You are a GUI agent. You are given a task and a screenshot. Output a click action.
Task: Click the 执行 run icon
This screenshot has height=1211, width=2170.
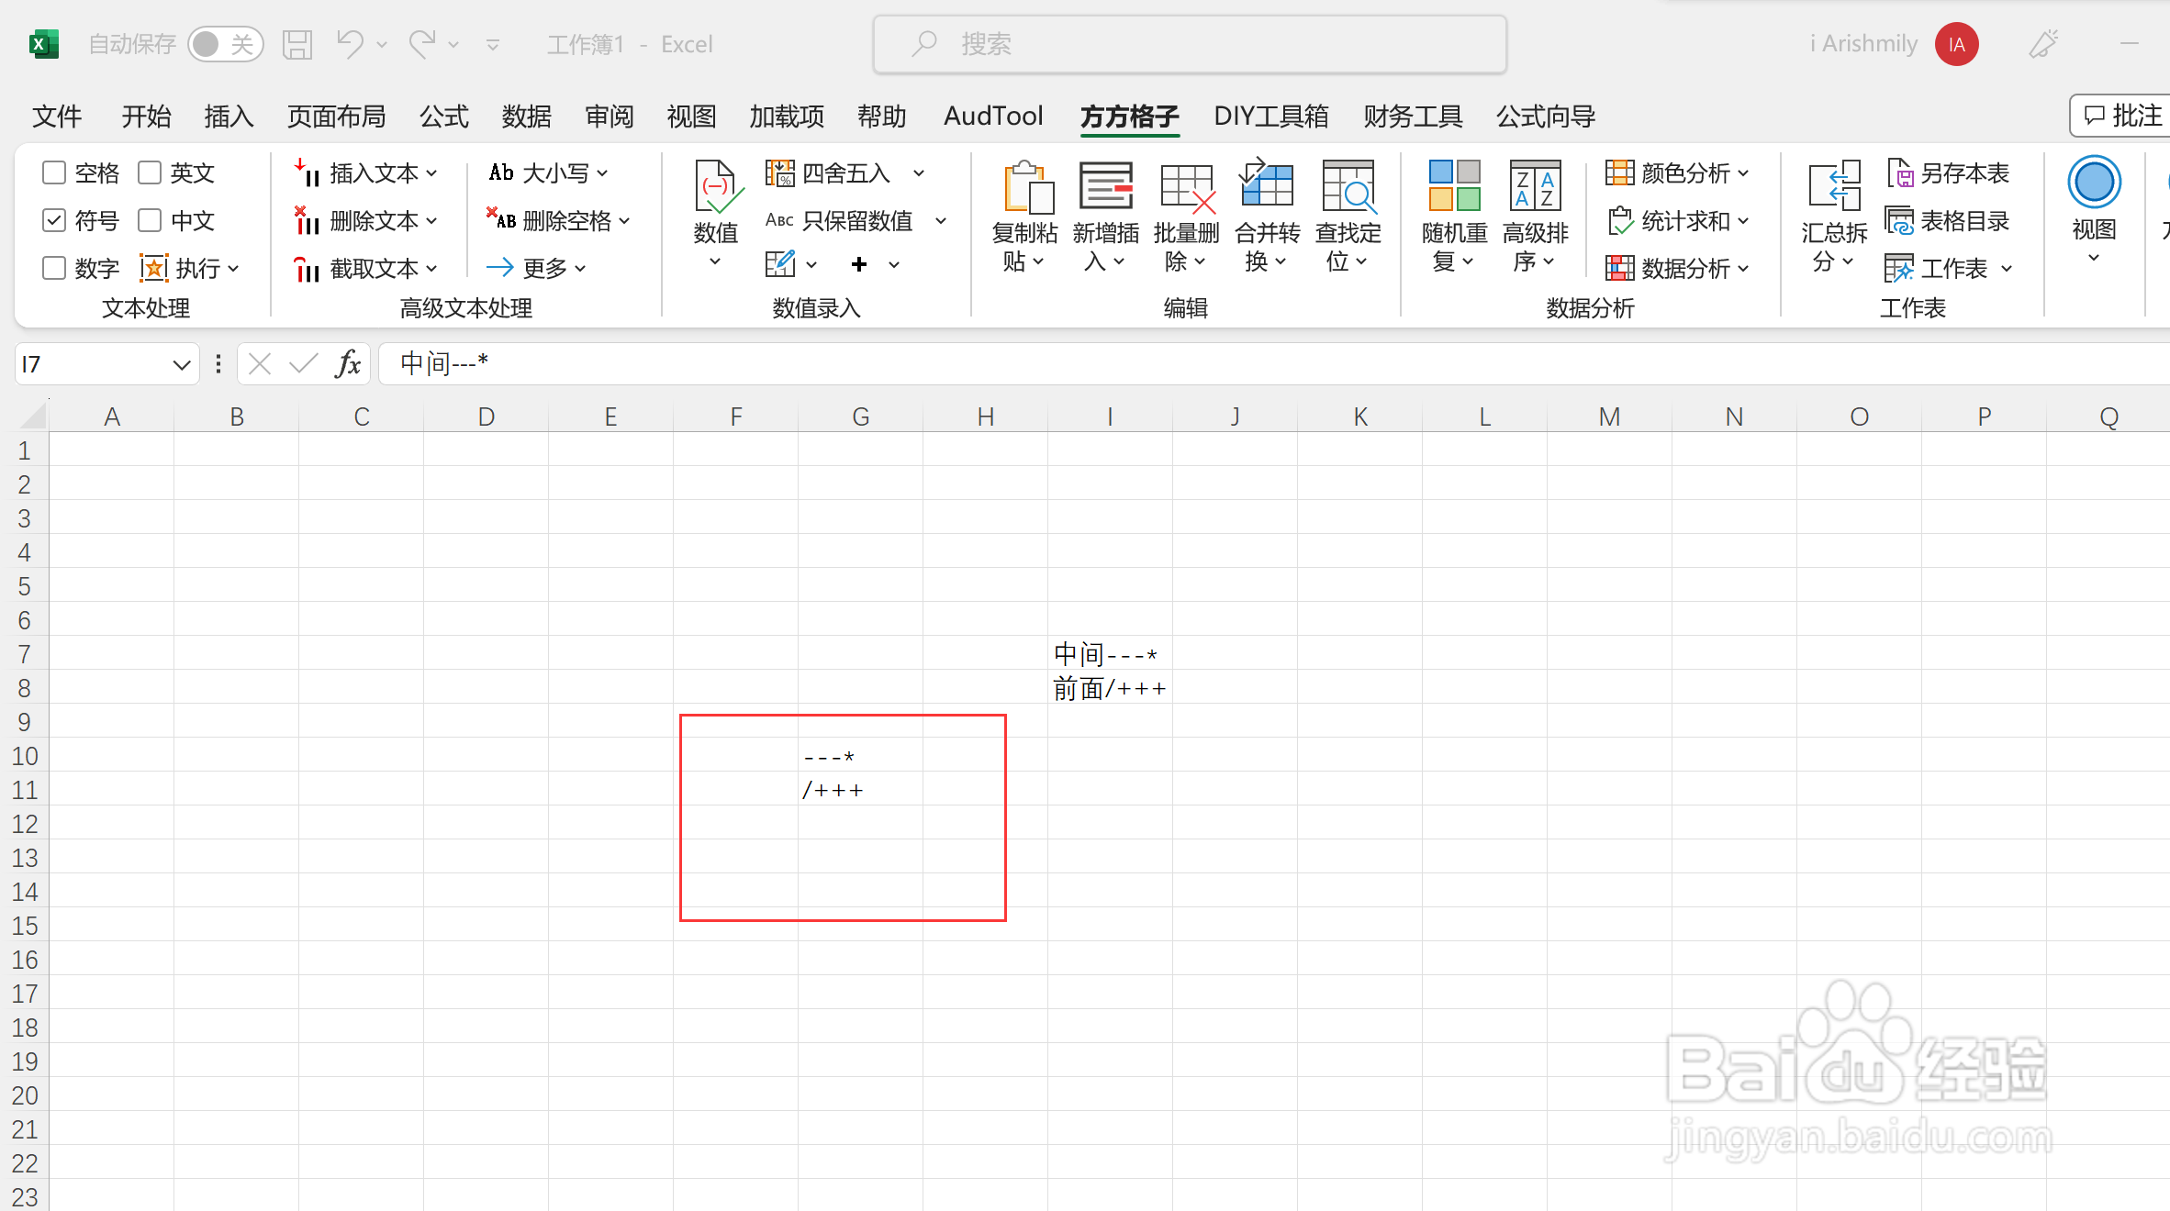coord(153,268)
